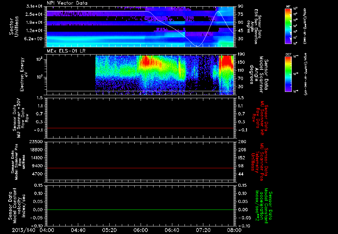Click the 'Sector Unitless' axis title

[14, 26]
